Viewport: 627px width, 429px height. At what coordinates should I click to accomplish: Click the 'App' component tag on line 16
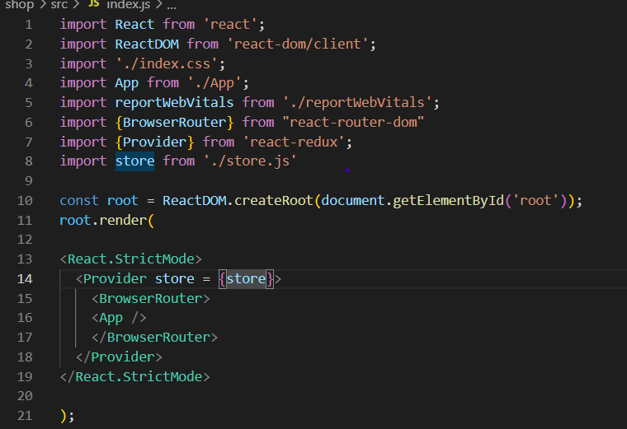pyautogui.click(x=119, y=318)
